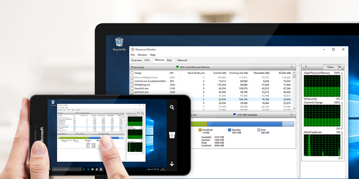Switch to the Network tab on monitor

pyautogui.click(x=182, y=60)
